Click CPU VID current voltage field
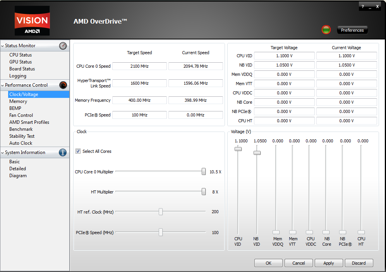This screenshot has width=386, height=272. tap(347, 56)
